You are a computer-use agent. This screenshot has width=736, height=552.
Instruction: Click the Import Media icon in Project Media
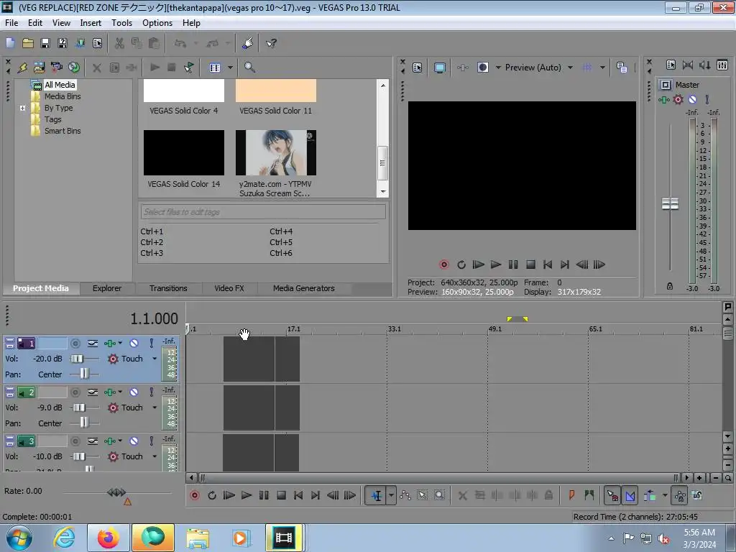click(x=39, y=68)
